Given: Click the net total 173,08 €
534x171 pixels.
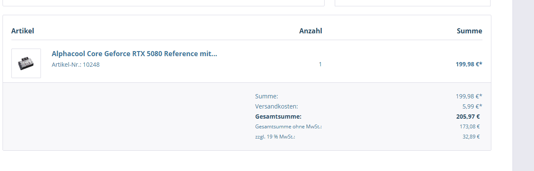Looking at the screenshot, I should tap(469, 126).
